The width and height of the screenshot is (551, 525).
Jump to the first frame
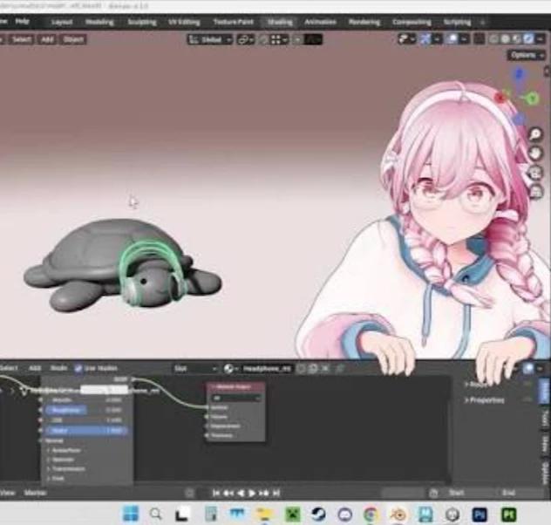tap(216, 493)
